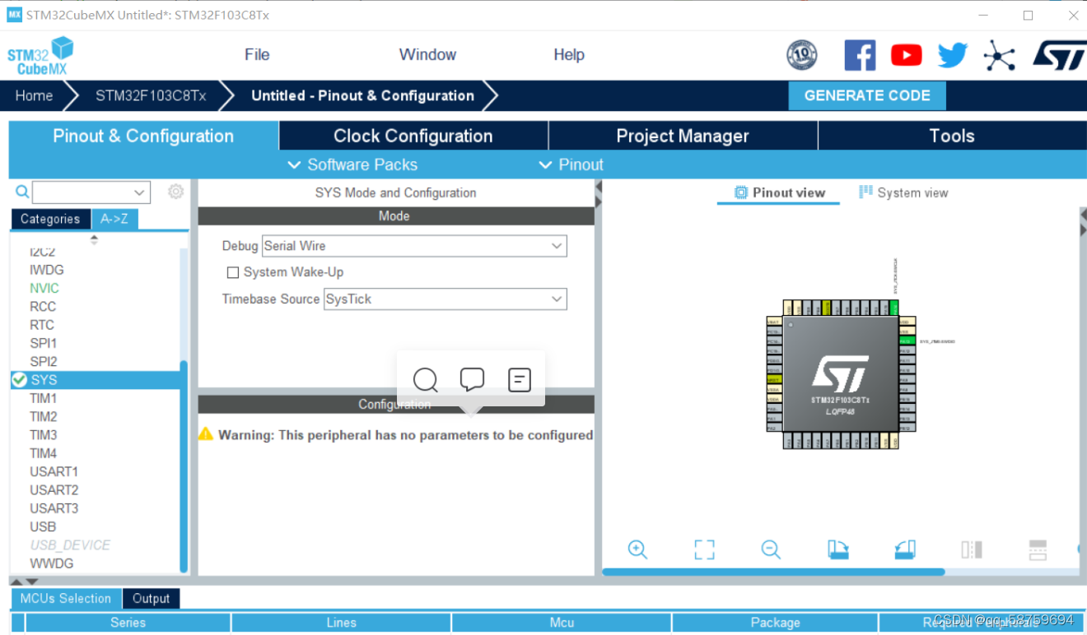Rotate the chip counterclockwise
The width and height of the screenshot is (1087, 635).
[x=904, y=549]
